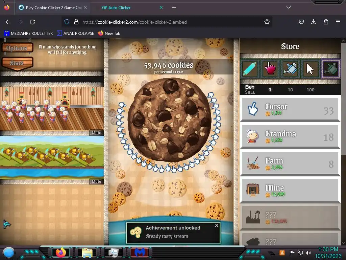This screenshot has width=346, height=260.
Task: Mute the grandma row
Action: 96,133
